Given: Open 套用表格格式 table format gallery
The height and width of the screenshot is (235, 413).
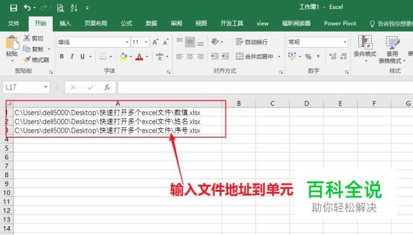Looking at the screenshot, I should [x=392, y=50].
